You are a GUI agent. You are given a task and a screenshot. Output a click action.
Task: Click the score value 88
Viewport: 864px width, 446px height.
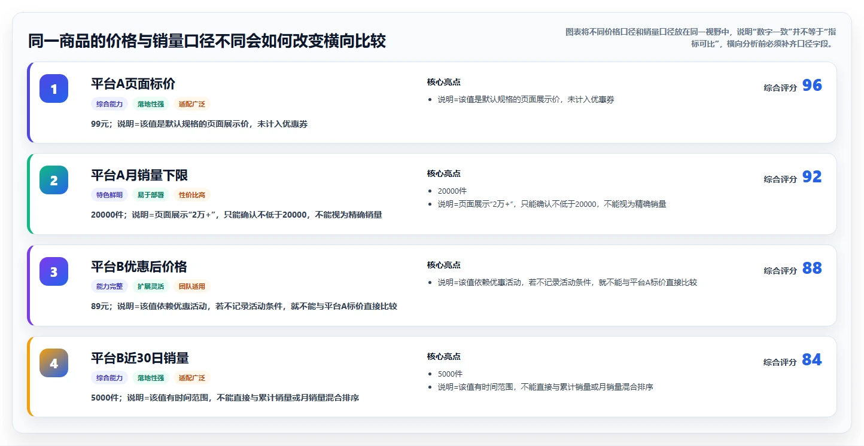tap(812, 268)
